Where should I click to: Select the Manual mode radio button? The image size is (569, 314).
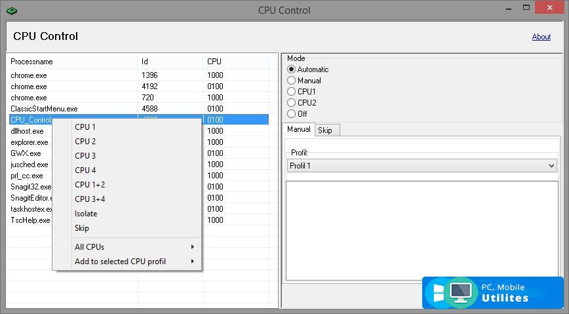pyautogui.click(x=291, y=81)
